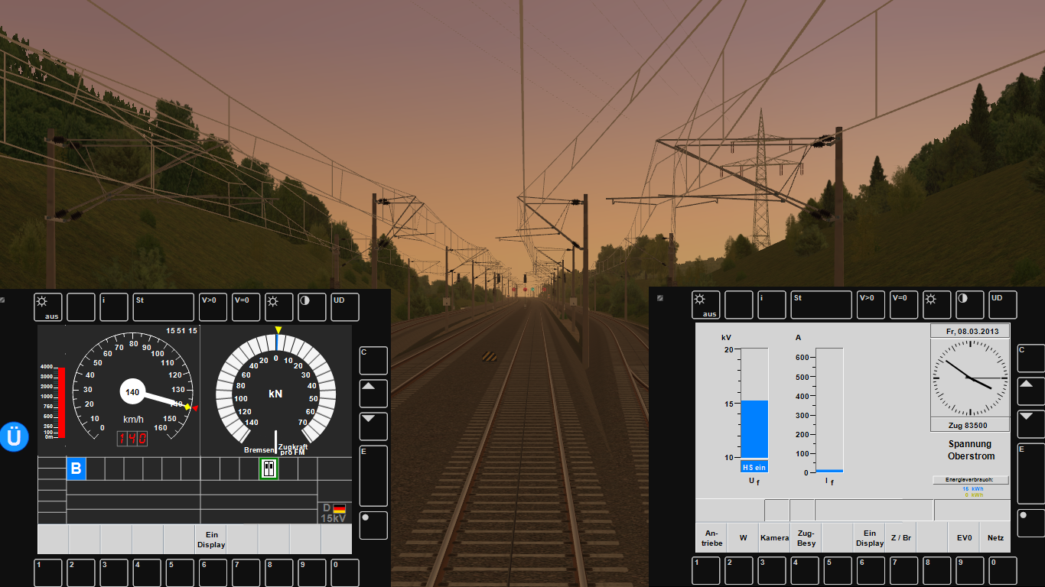
Task: Open the Antriebe softkey menu
Action: [711, 538]
